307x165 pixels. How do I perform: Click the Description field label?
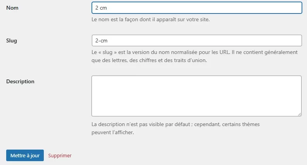20,81
